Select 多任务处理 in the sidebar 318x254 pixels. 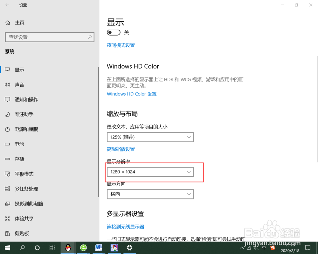pyautogui.click(x=24, y=189)
